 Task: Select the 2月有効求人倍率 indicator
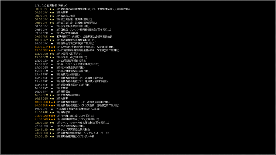66,16
